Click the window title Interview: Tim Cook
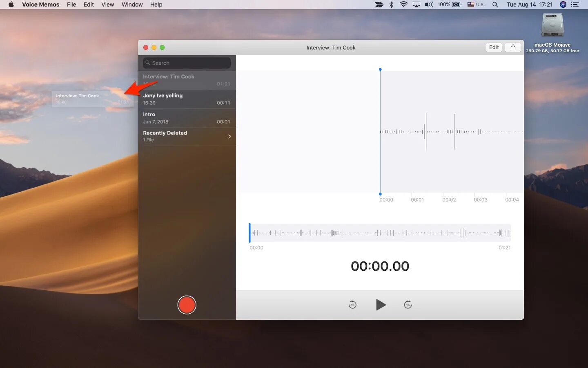Screen dimensions: 588x368 coord(331,47)
